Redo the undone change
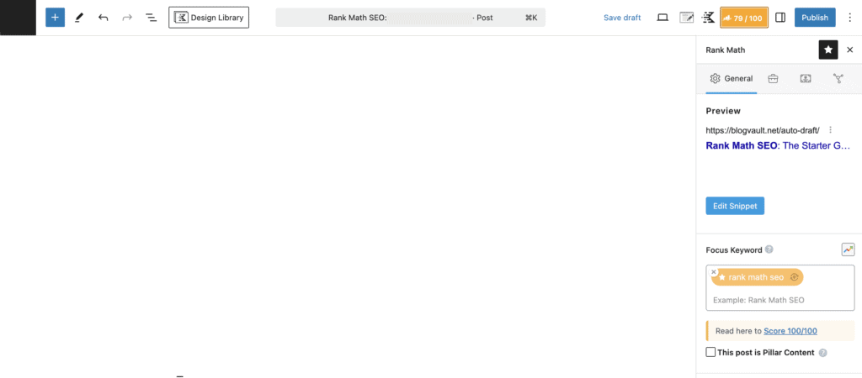The image size is (862, 378). 127,18
